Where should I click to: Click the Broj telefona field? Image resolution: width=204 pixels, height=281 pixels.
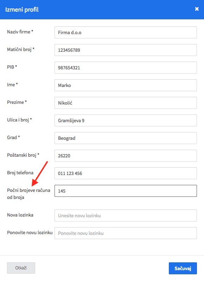[126, 173]
